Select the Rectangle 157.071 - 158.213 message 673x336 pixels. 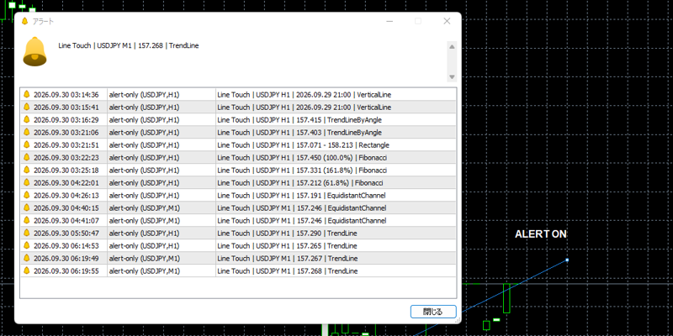click(304, 144)
